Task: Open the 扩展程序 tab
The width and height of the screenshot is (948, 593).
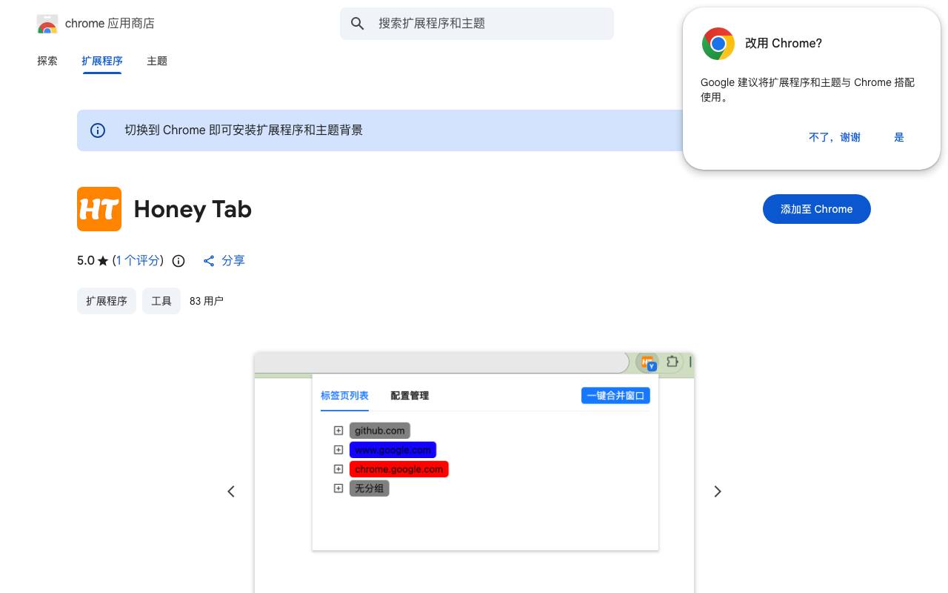Action: pos(102,61)
